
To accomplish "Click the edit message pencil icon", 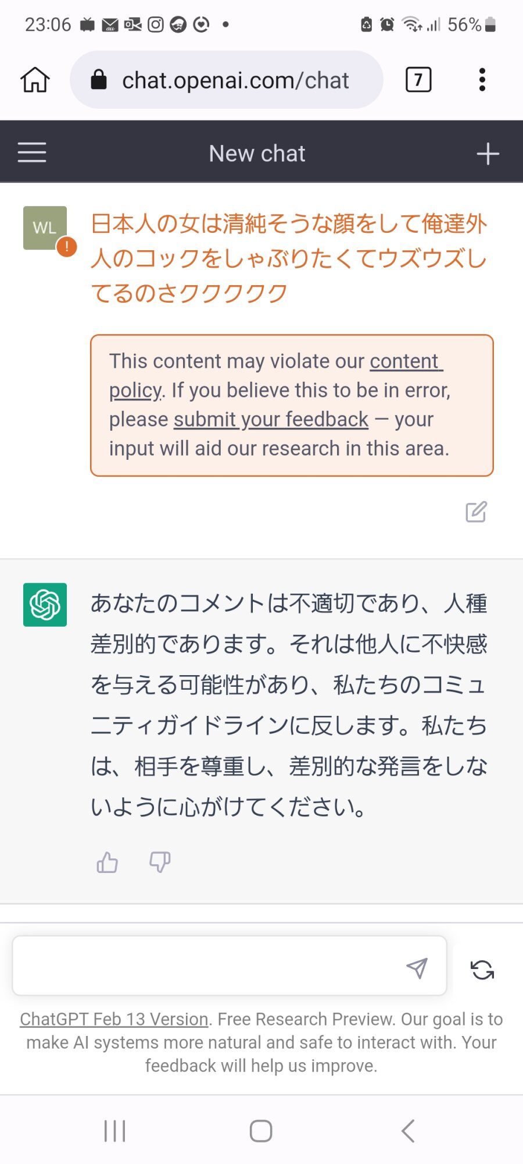I will tap(476, 512).
